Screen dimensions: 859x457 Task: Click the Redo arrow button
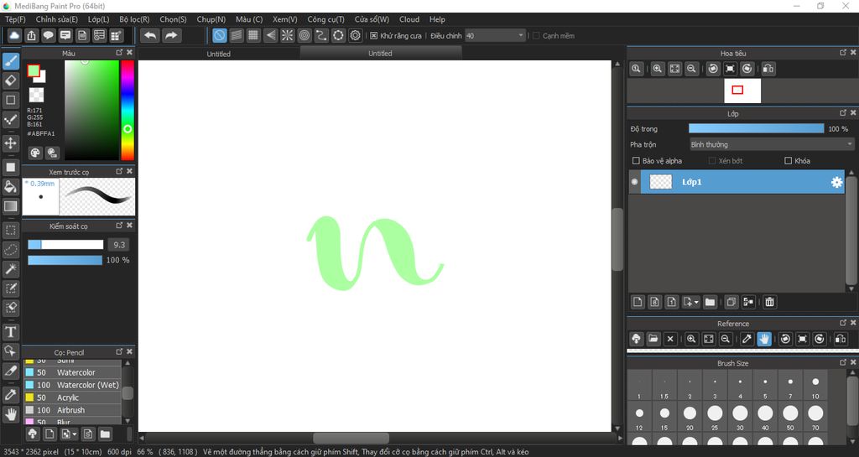pos(171,35)
